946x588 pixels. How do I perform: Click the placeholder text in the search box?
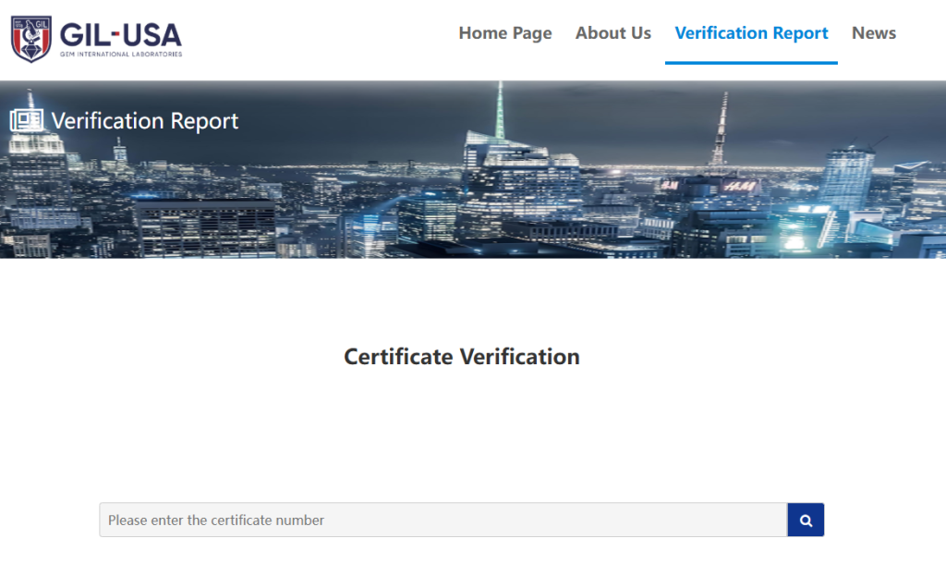(x=216, y=521)
